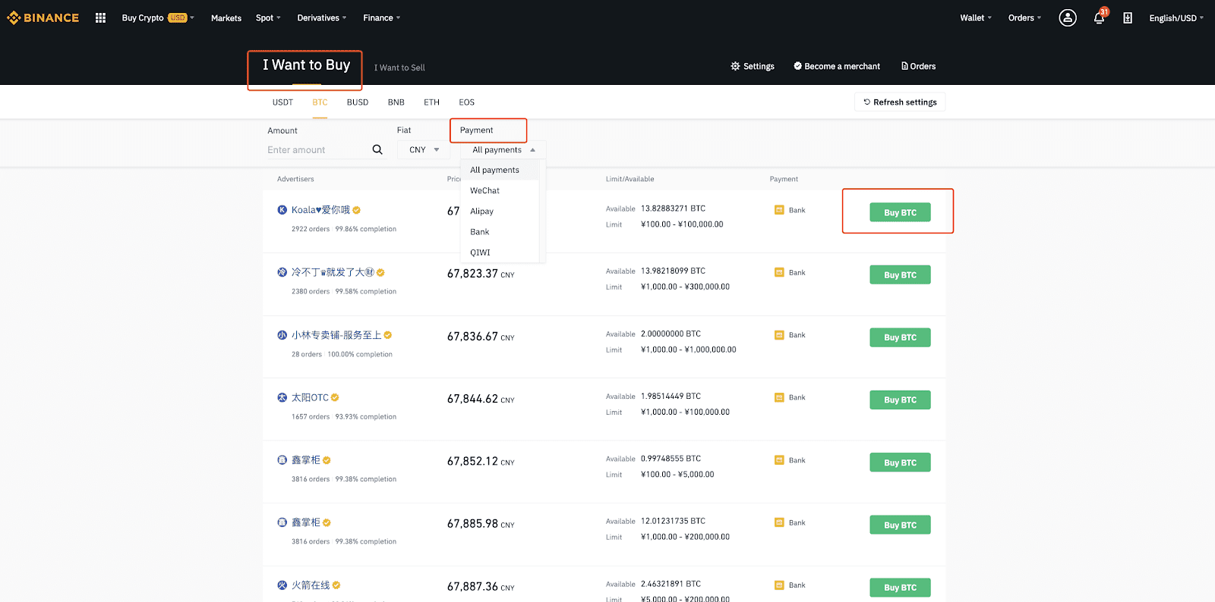
Task: Open Become a merchant link
Action: click(837, 67)
